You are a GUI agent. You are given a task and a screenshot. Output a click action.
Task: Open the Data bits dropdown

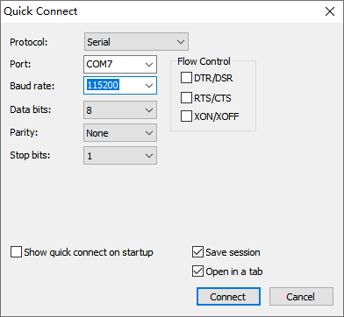pyautogui.click(x=120, y=110)
